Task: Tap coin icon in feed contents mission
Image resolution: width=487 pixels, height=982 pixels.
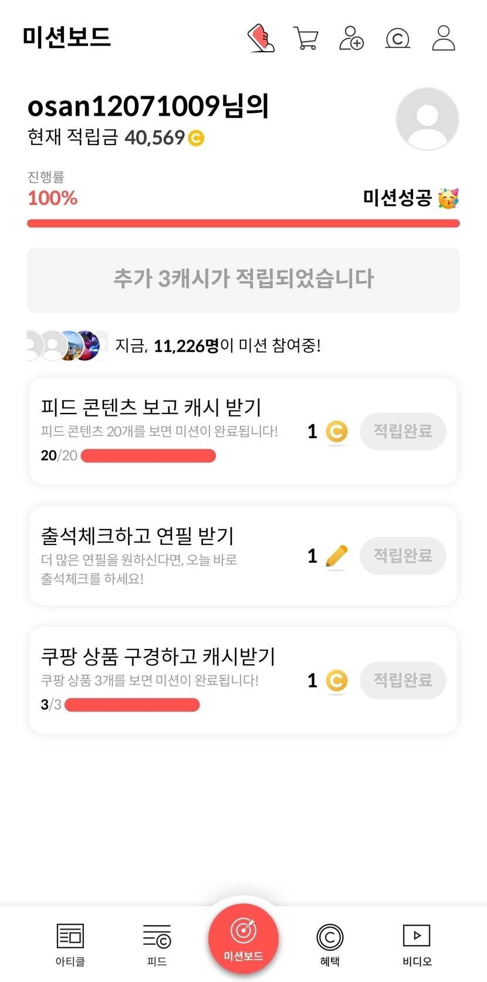Action: pyautogui.click(x=336, y=432)
